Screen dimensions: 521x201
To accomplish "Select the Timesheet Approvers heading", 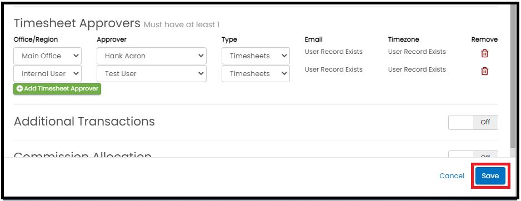I will pos(77,23).
